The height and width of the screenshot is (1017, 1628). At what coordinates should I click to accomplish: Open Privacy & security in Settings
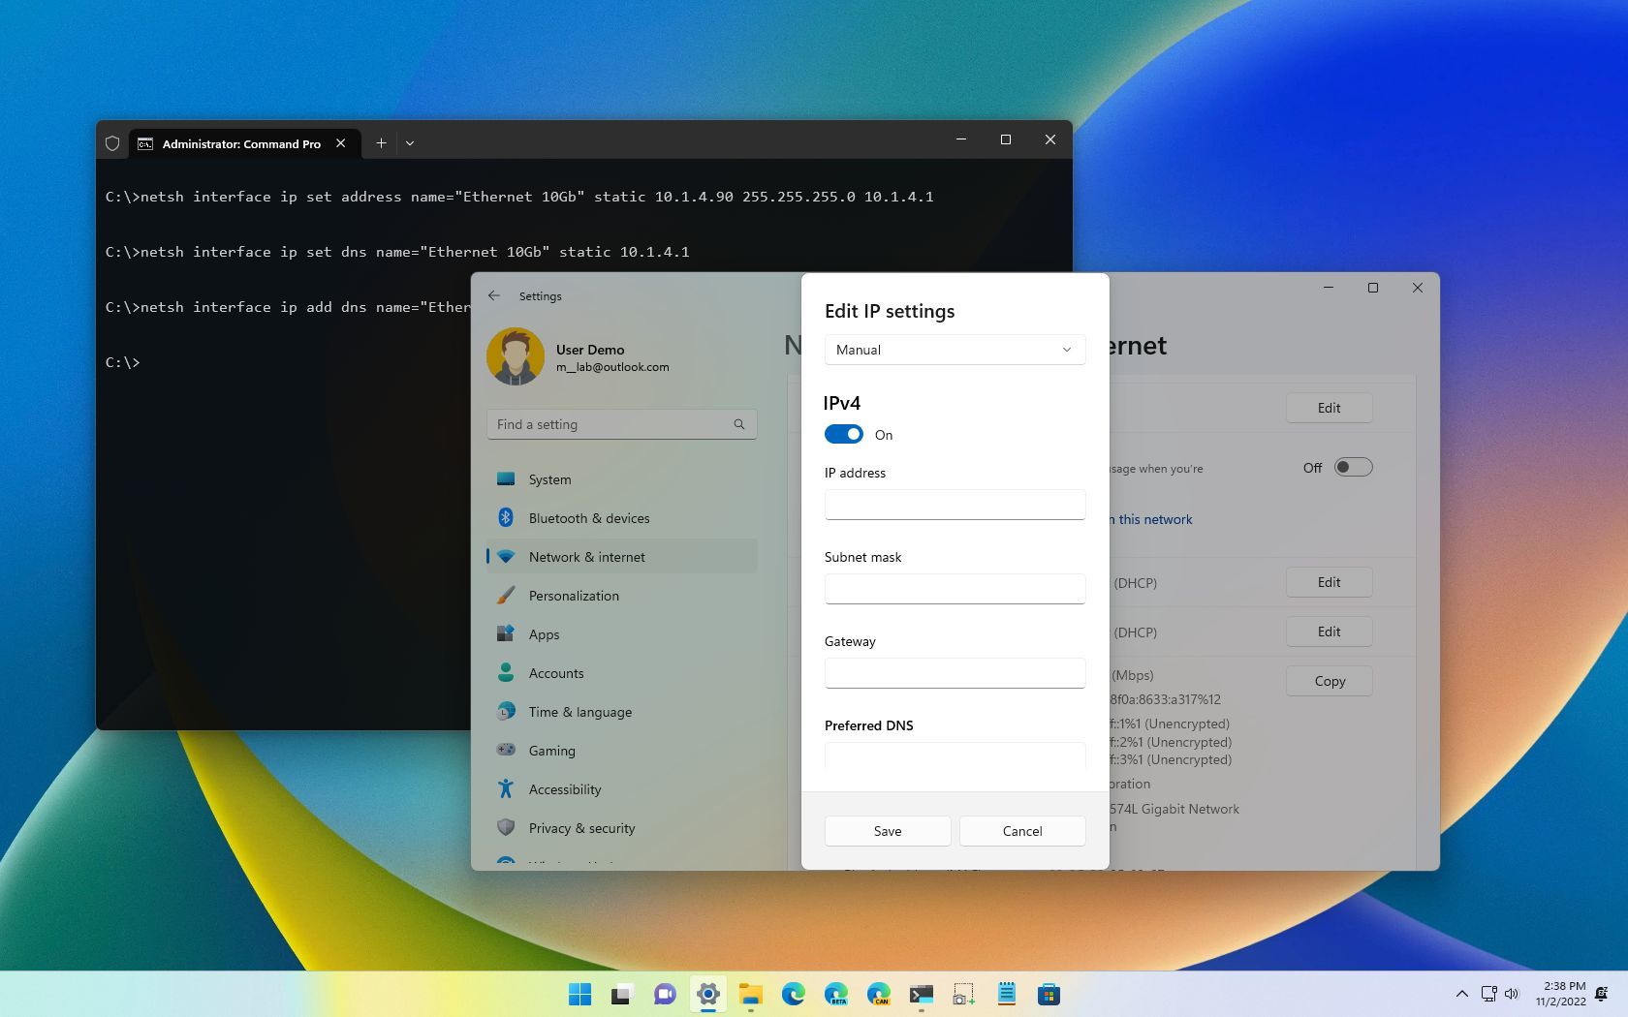click(x=581, y=828)
